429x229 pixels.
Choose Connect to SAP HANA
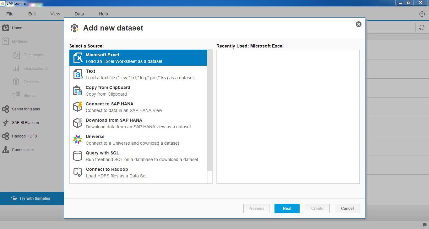coord(138,107)
